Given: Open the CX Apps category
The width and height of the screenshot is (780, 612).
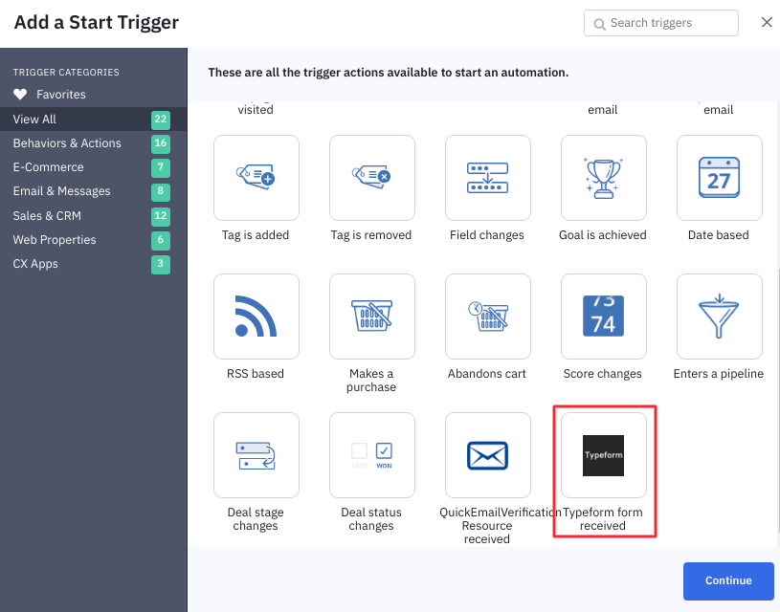Looking at the screenshot, I should (94, 264).
